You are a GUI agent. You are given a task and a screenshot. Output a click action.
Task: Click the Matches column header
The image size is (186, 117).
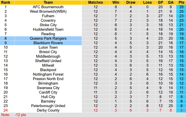95,2
